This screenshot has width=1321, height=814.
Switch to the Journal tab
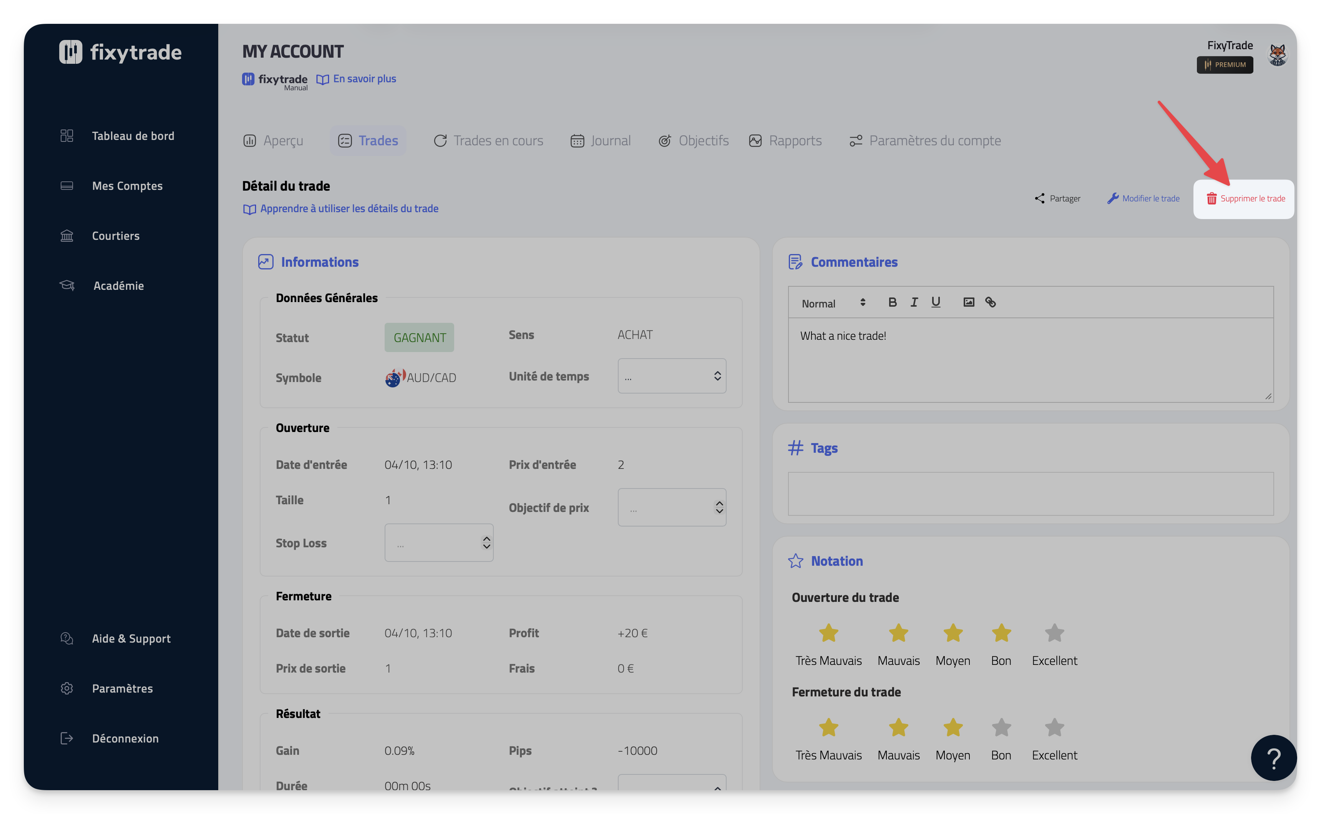pyautogui.click(x=601, y=141)
